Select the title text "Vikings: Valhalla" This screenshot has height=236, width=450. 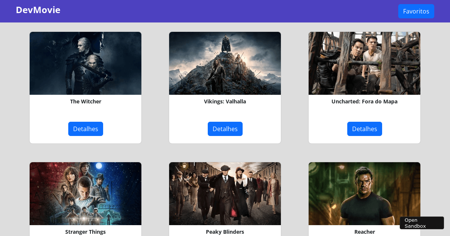point(225,102)
